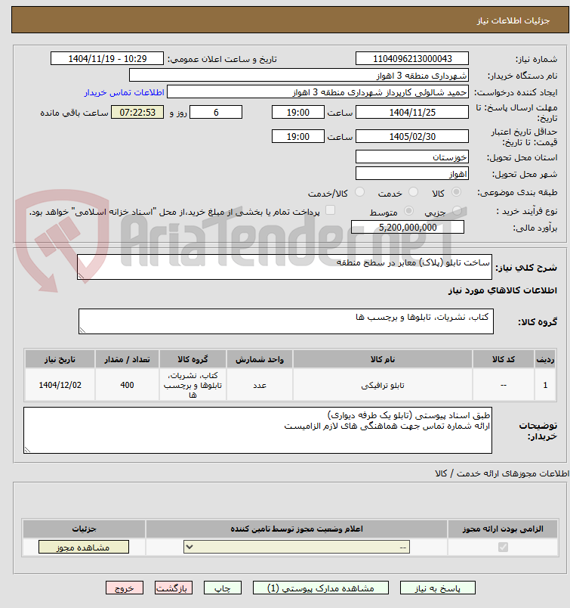Image resolution: width=570 pixels, height=608 pixels.
Task: Click the ردیف cell showing 1
Action: point(545,385)
